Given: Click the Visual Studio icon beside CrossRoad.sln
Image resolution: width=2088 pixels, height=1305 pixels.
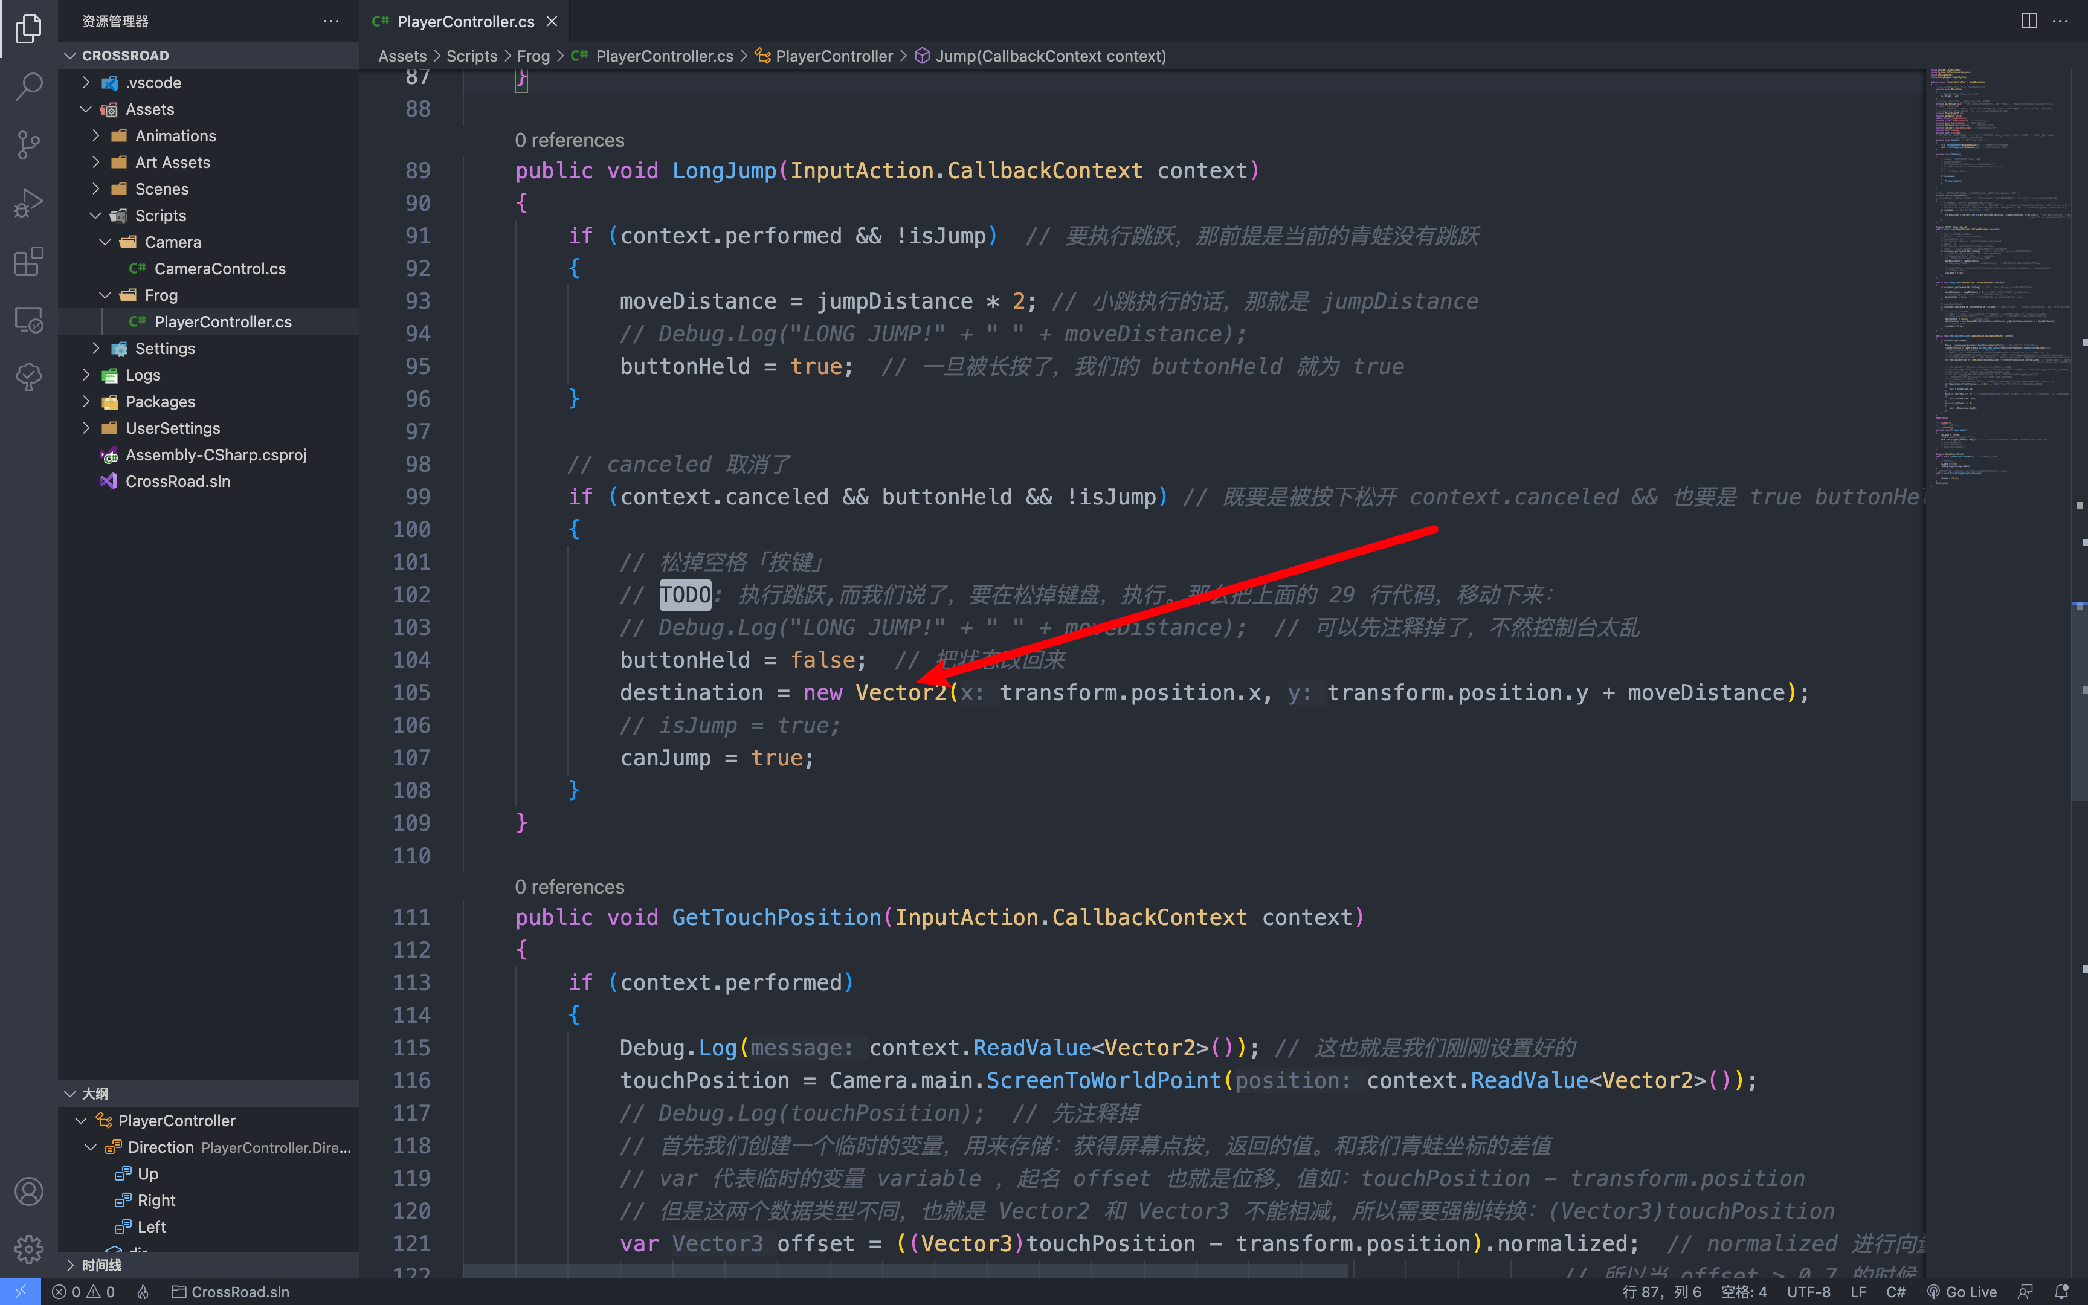Looking at the screenshot, I should pos(109,481).
